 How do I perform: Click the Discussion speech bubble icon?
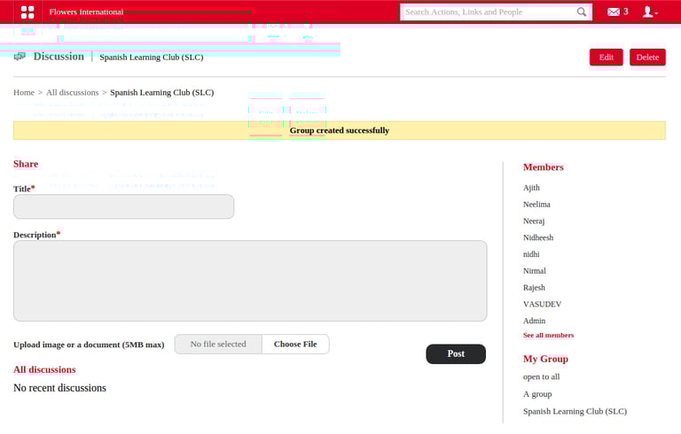[x=20, y=57]
